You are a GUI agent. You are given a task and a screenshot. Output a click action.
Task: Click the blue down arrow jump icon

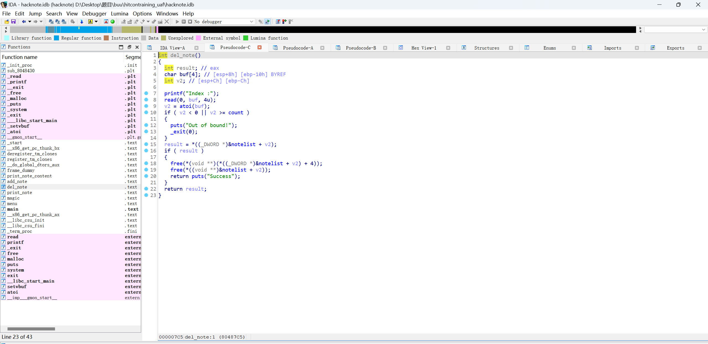(82, 22)
